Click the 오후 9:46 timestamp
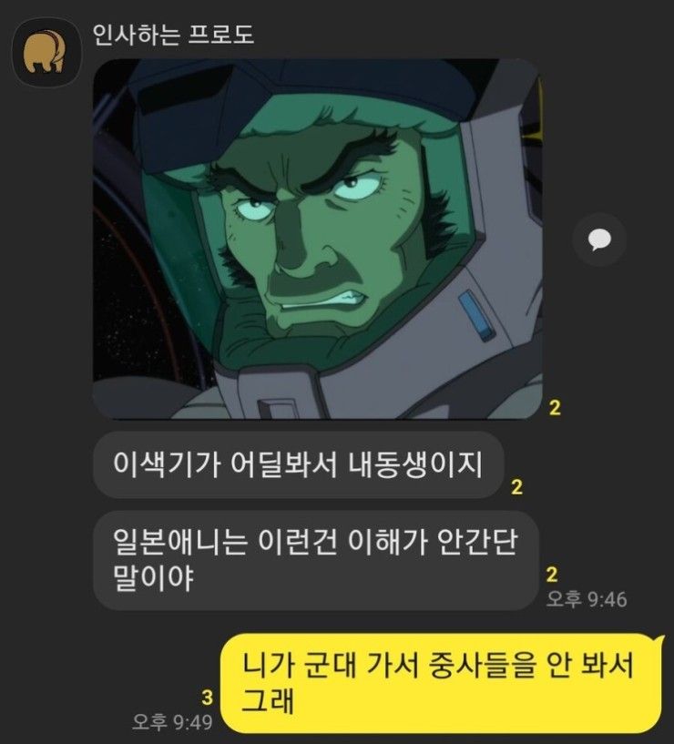Image resolution: width=674 pixels, height=744 pixels. [x=587, y=599]
